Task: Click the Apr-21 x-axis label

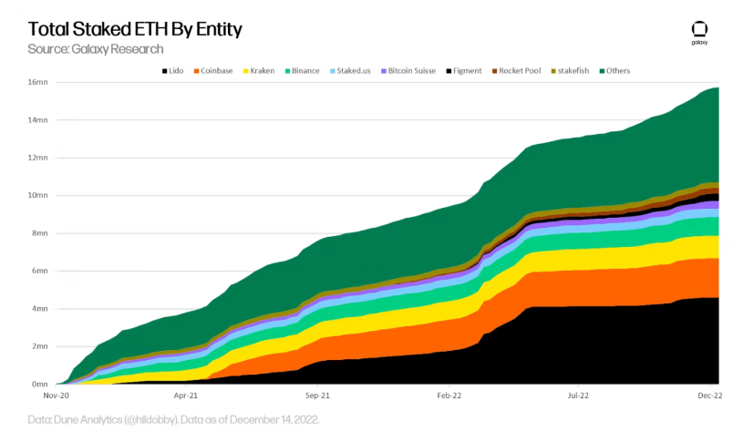Action: point(186,395)
